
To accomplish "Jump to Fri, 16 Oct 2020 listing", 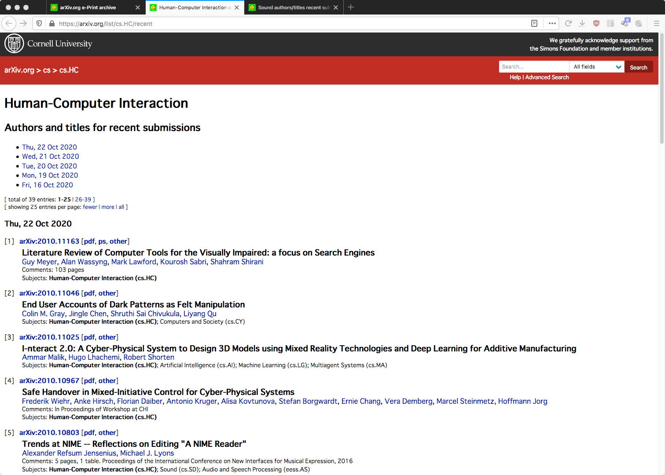I will [x=48, y=185].
